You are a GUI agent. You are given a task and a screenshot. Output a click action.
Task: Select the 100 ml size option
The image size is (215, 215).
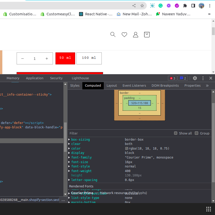pos(89,58)
